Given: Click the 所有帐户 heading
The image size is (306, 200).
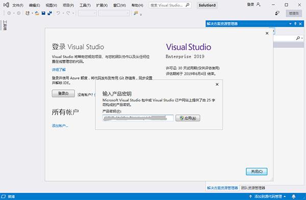Looking at the screenshot, I should tap(65, 112).
